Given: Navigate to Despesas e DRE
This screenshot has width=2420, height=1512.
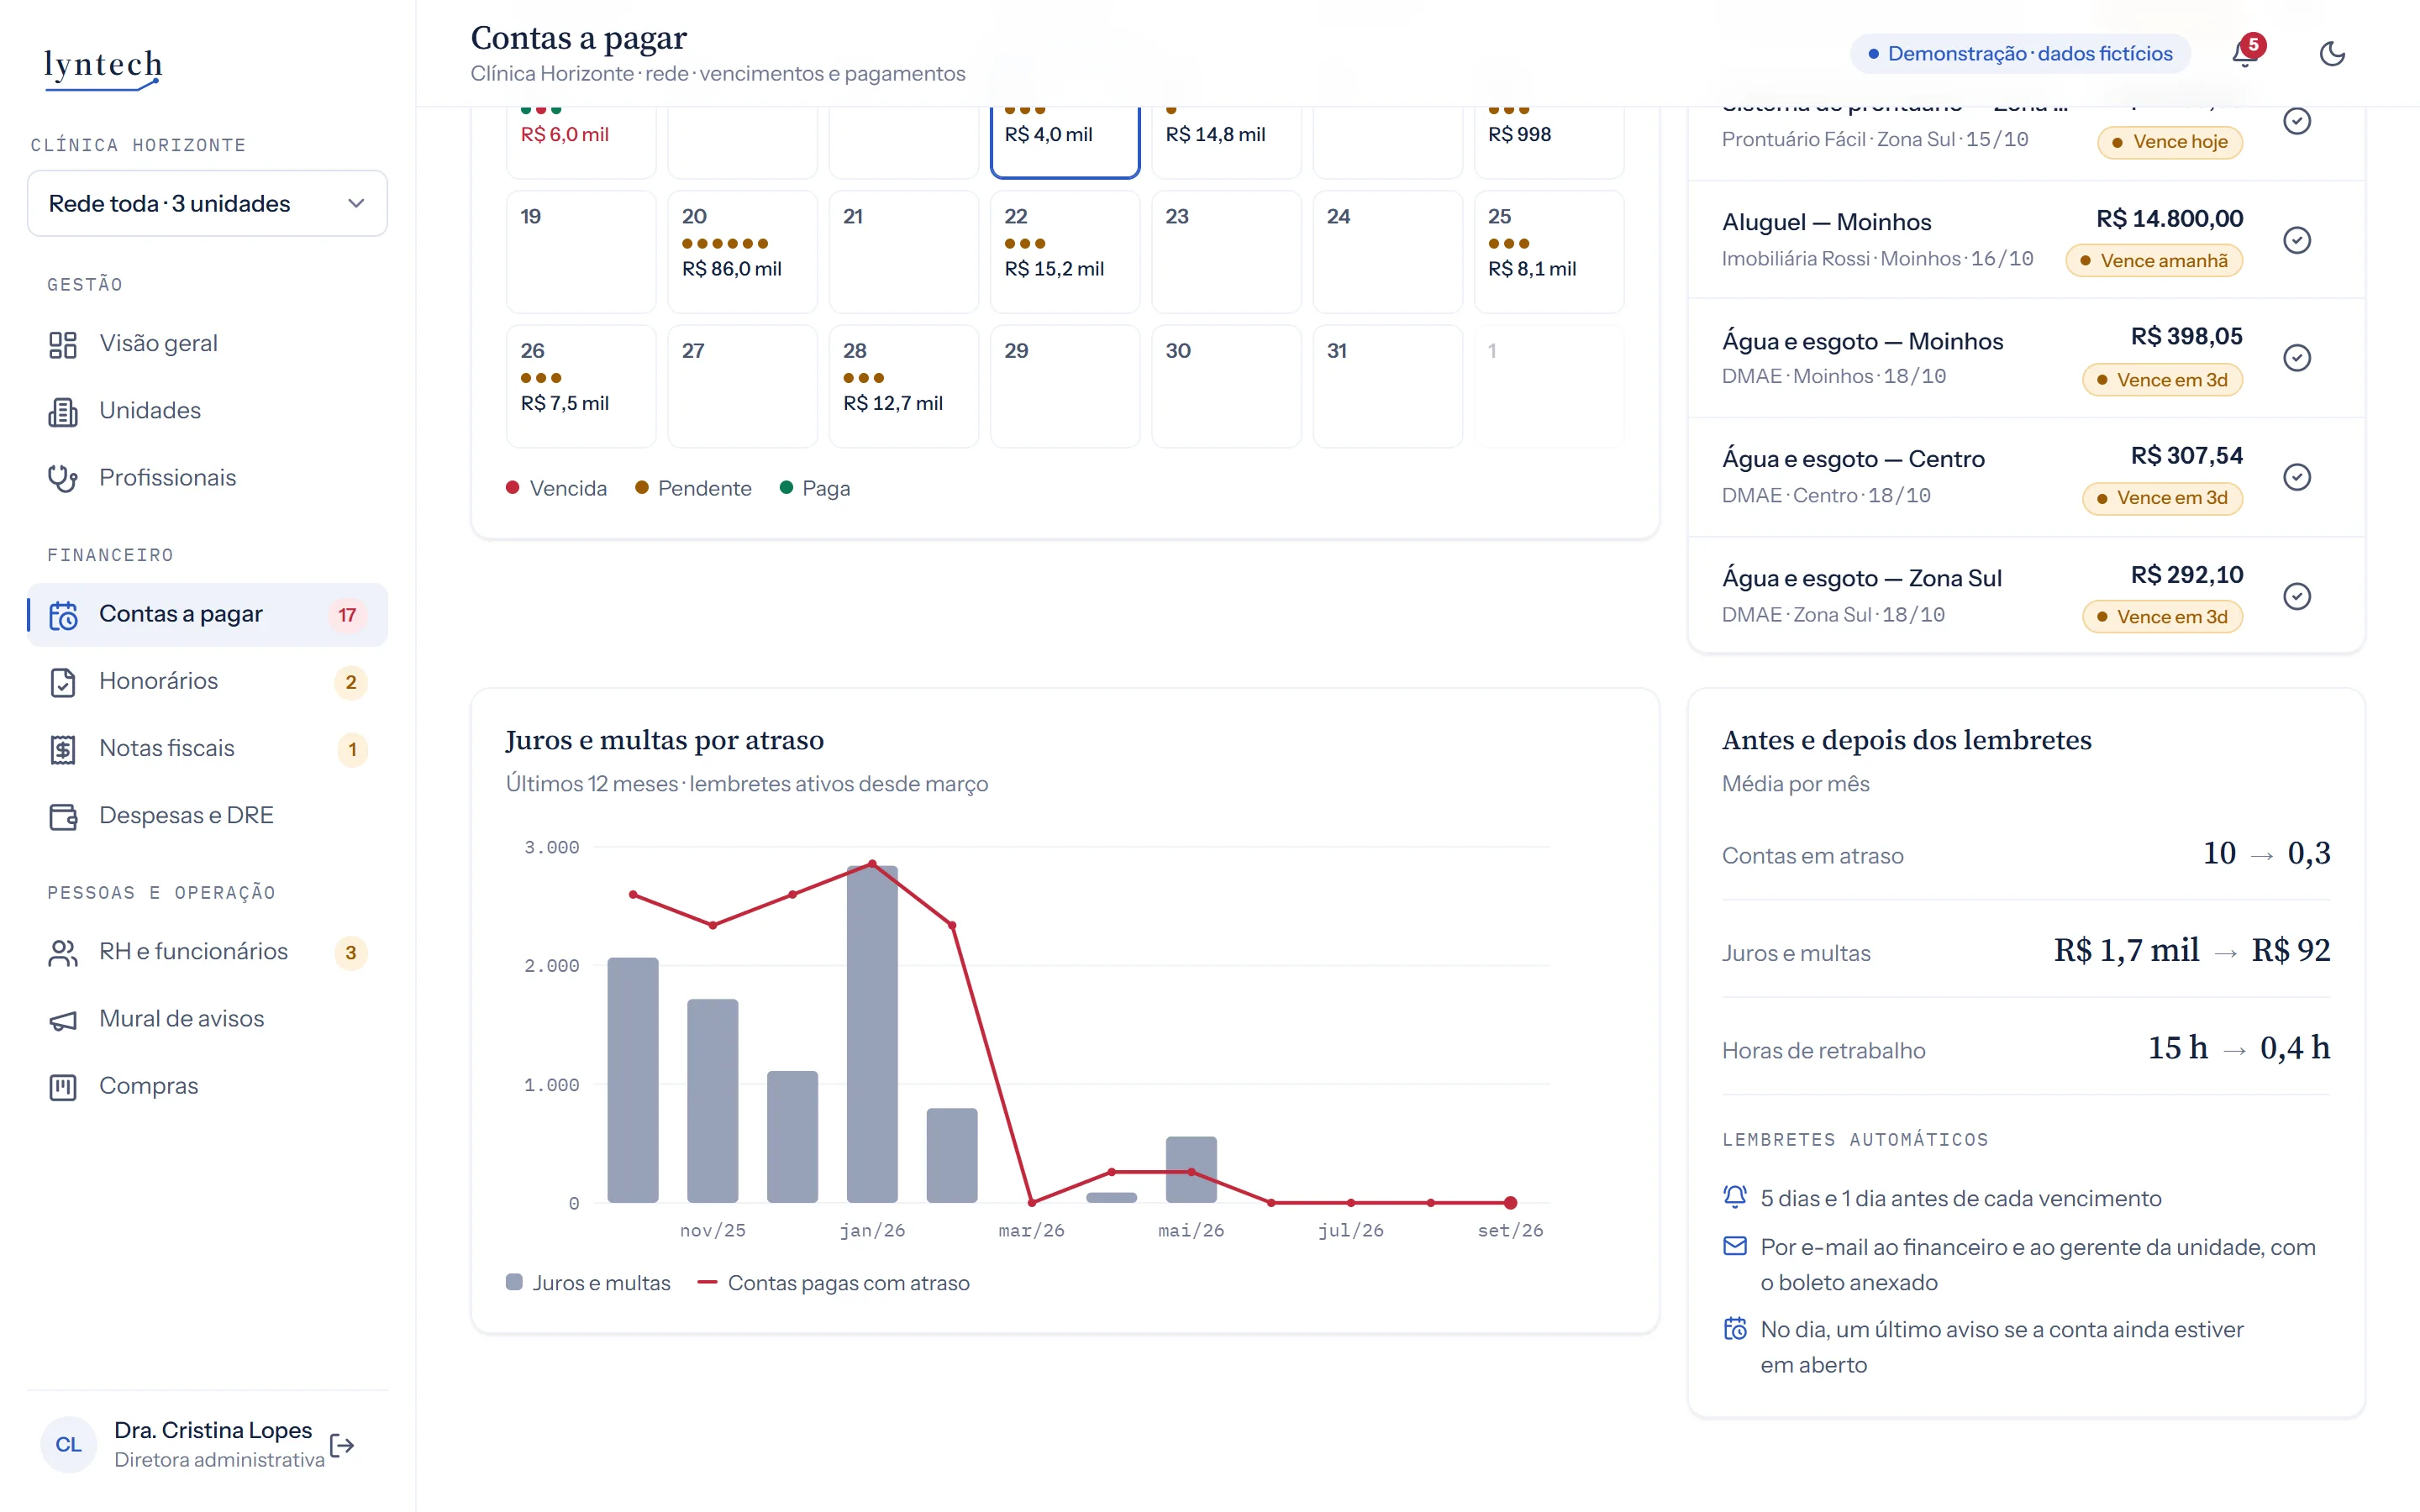Looking at the screenshot, I should (207, 816).
